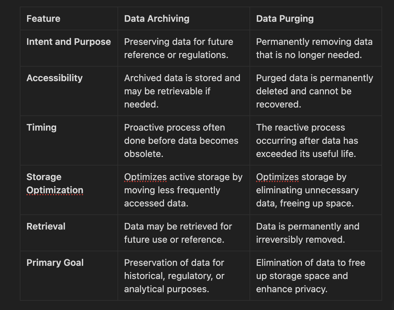Select the "Intent and Purpose" row label
This screenshot has width=394, height=310.
click(69, 42)
